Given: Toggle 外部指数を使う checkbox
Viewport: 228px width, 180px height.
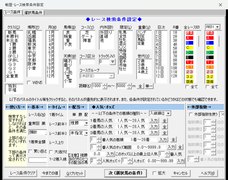Looking at the screenshot, I should pos(191,115).
